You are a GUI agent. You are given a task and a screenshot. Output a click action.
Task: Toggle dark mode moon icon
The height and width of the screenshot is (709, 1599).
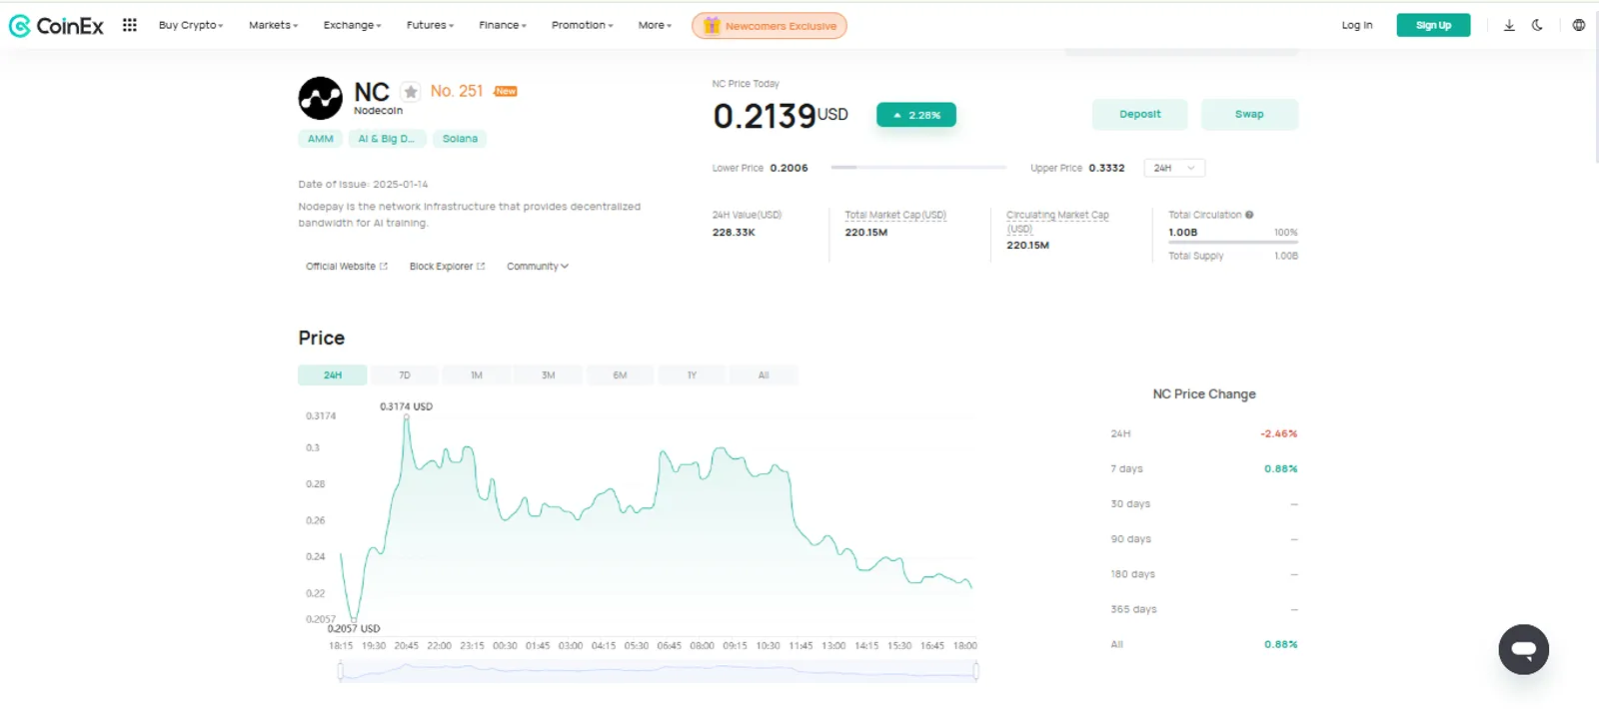[1537, 25]
